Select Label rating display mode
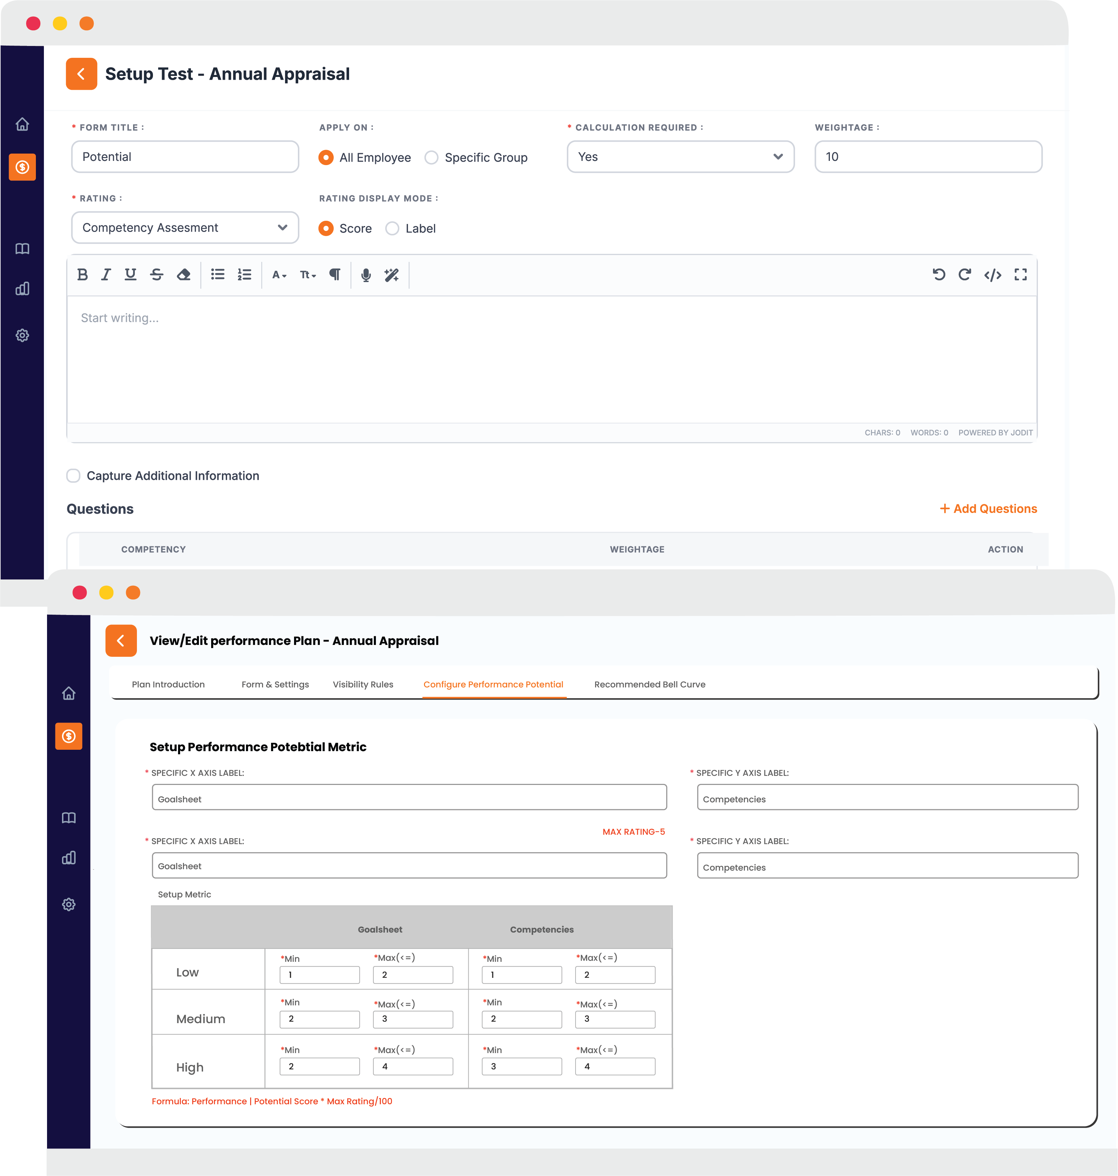This screenshot has height=1176, width=1118. coord(392,228)
